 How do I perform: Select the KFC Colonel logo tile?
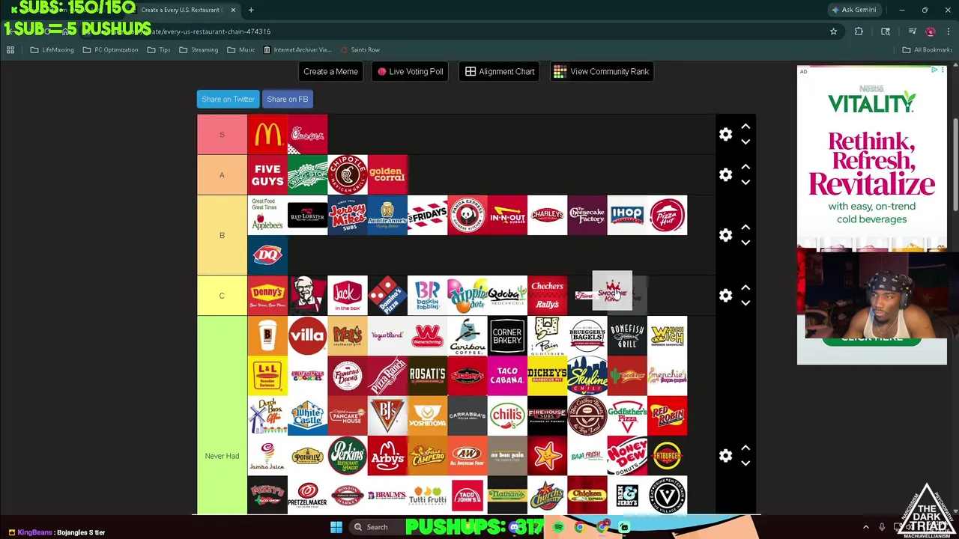307,295
